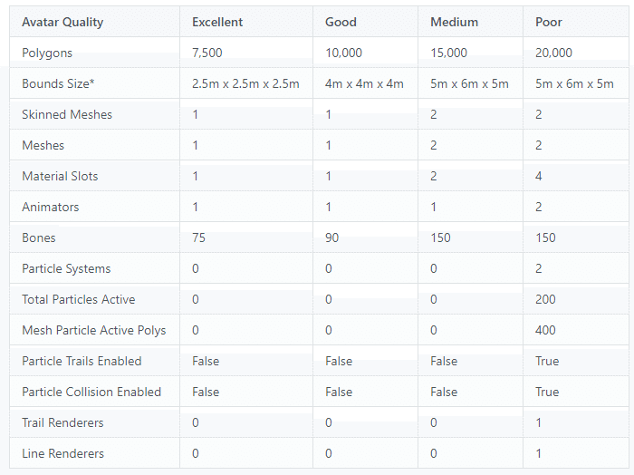Click the 20,000 polygons cell
This screenshot has height=475, width=634.
555,53
